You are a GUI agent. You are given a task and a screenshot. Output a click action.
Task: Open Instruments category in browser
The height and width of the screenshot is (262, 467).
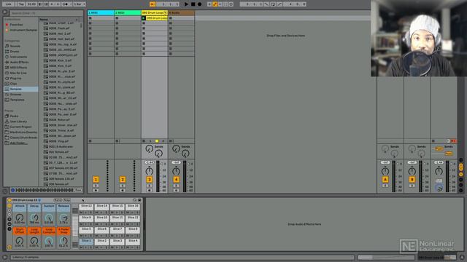(18, 57)
